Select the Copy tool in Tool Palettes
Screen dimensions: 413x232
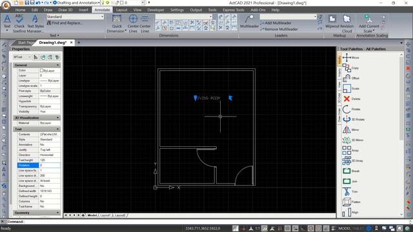350,68
